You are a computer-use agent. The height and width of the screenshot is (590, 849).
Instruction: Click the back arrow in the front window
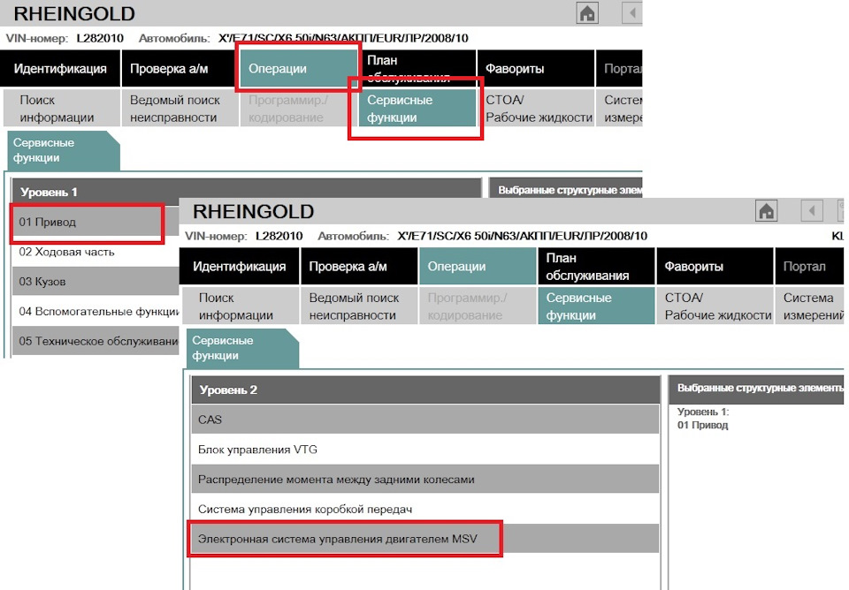pos(812,211)
